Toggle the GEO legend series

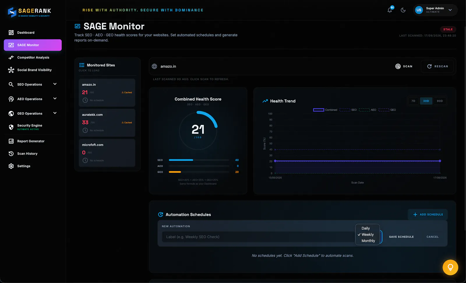387,110
